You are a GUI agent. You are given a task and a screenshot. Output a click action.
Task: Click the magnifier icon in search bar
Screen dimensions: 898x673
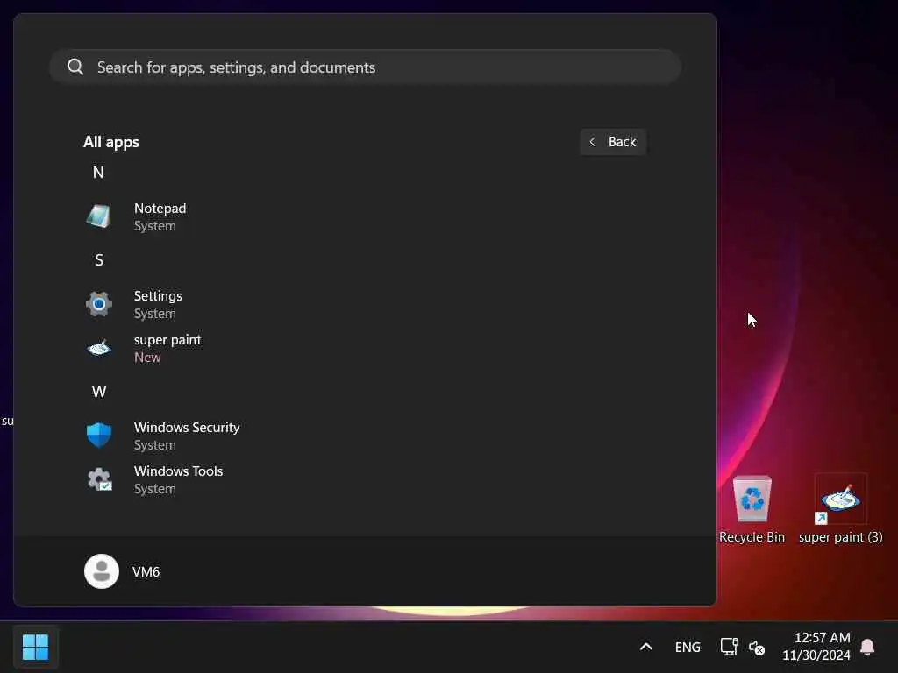pyautogui.click(x=75, y=67)
